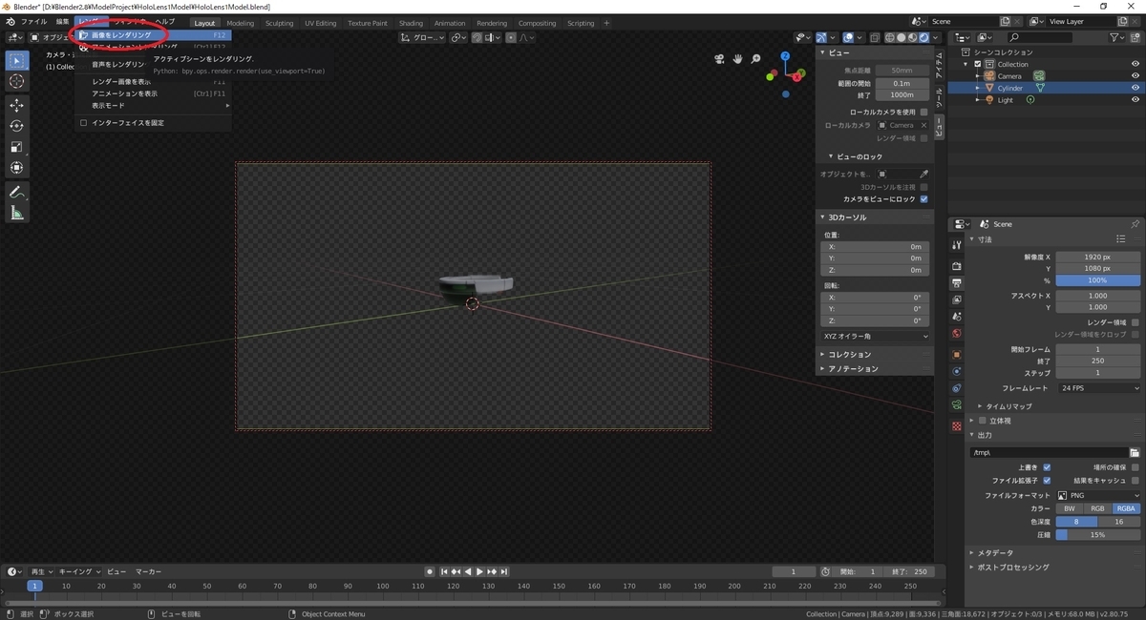1146x620 pixels.
Task: Hide Cylinder using its eye icon
Action: point(1135,88)
